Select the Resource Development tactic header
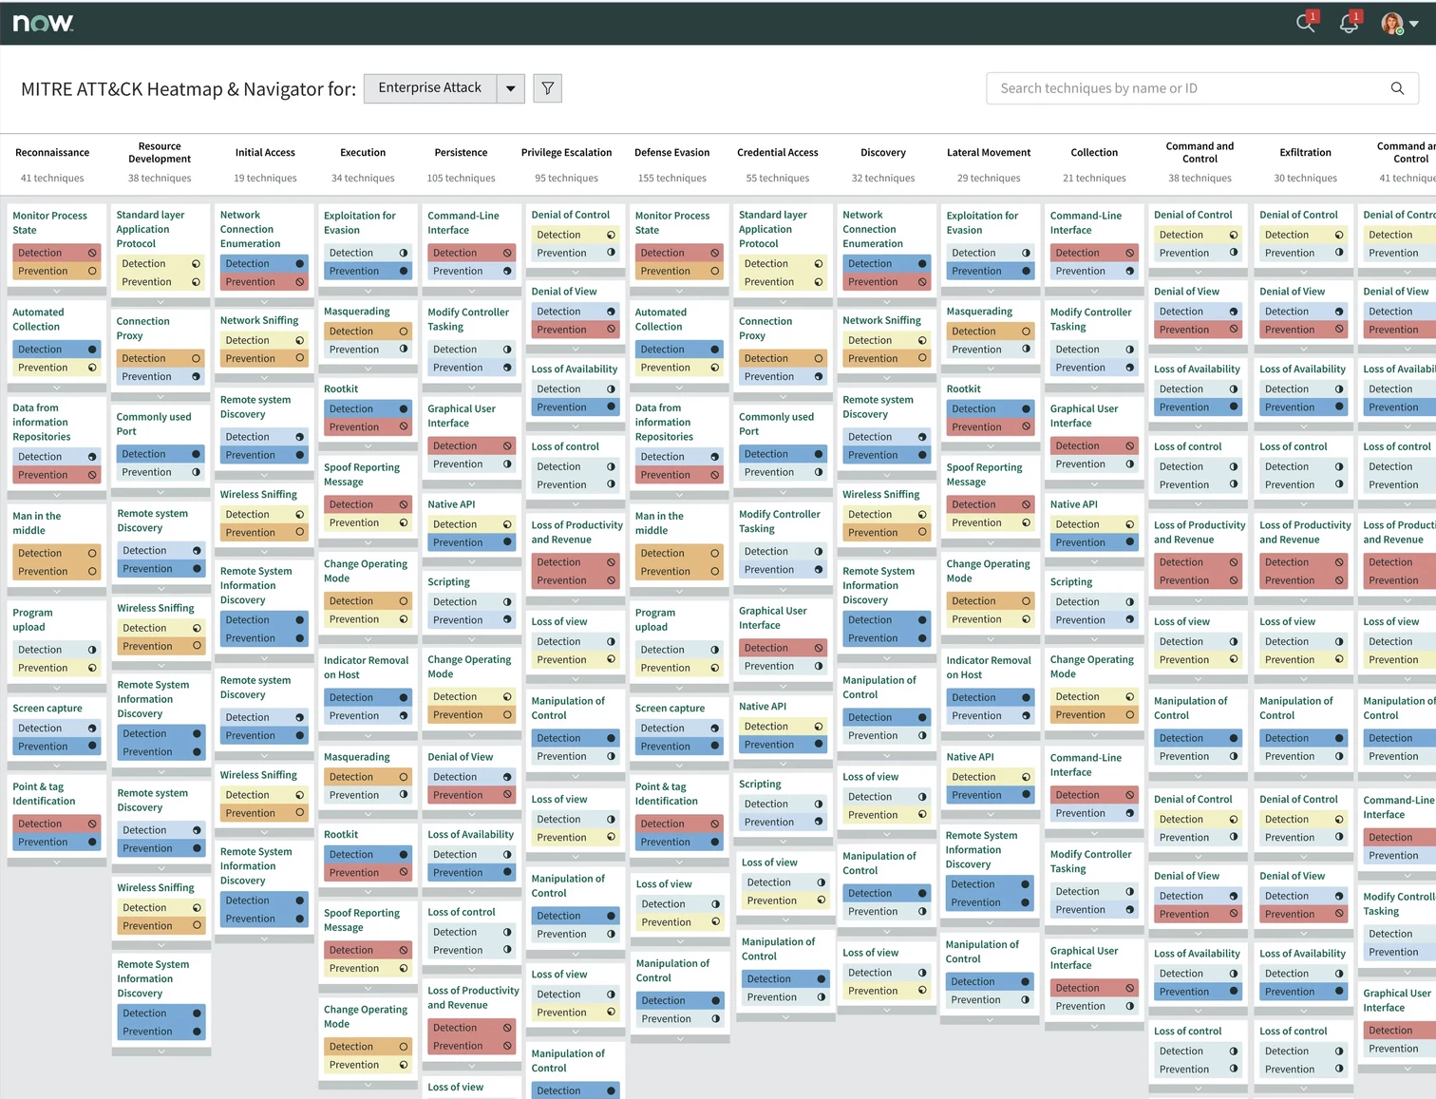1436x1099 pixels. 160,153
